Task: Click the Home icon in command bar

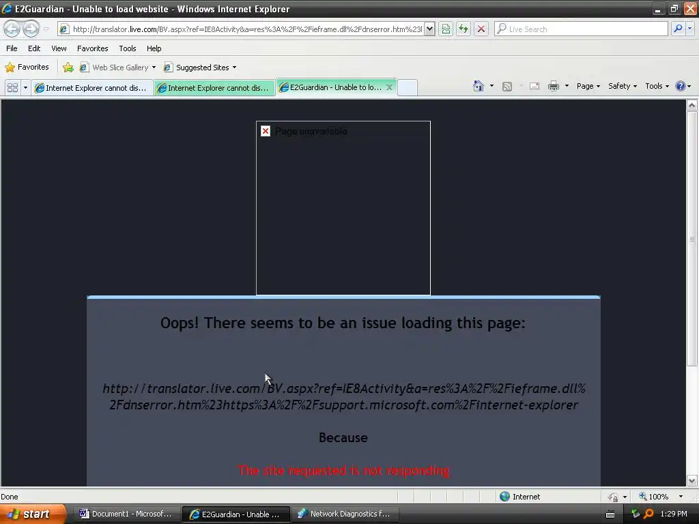Action: click(x=479, y=86)
